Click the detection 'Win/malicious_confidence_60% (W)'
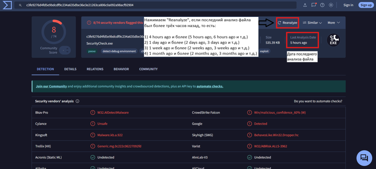Screen dimensions: 376x169 280,113
